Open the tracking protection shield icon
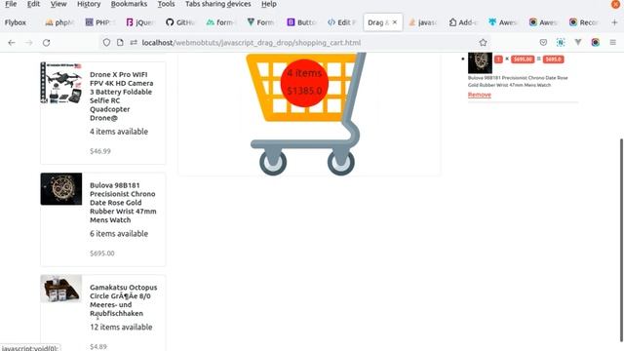624x351 pixels. [x=106, y=42]
